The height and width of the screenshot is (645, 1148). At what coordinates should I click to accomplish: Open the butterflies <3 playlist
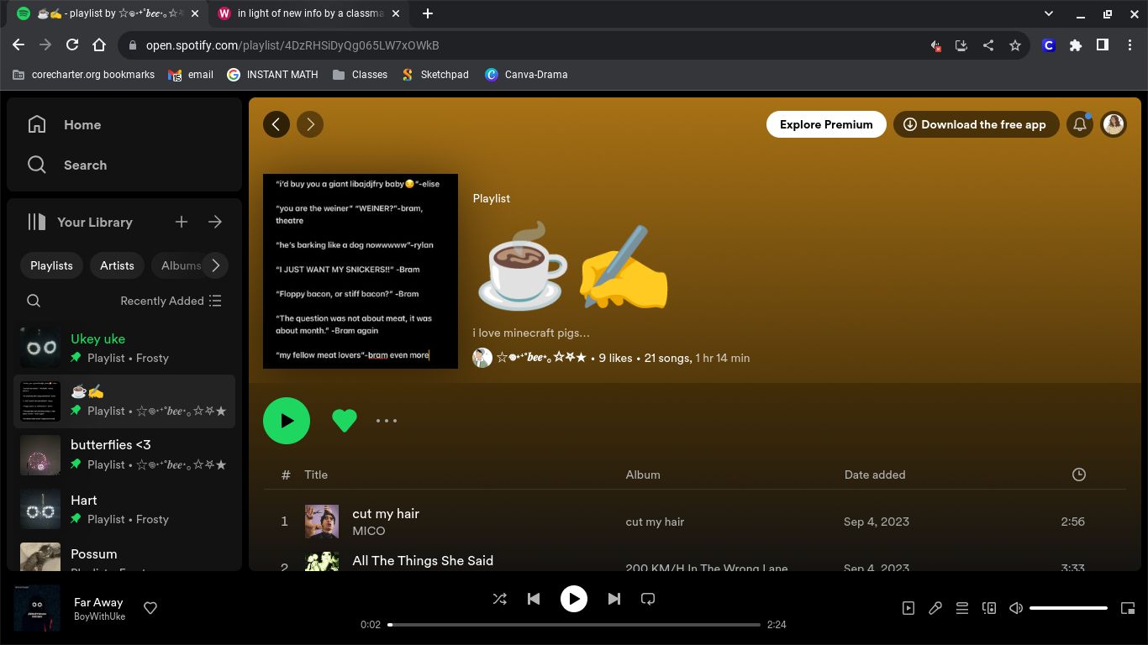[124, 454]
